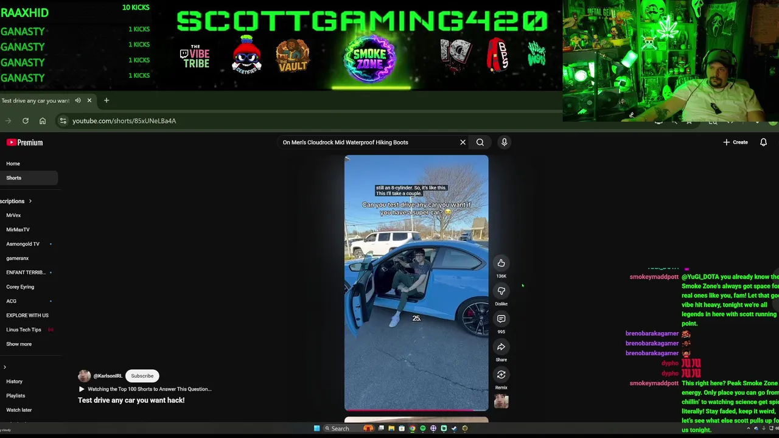The image size is (779, 438).
Task: Open Microsoft Store from the taskbar
Action: [x=402, y=428]
